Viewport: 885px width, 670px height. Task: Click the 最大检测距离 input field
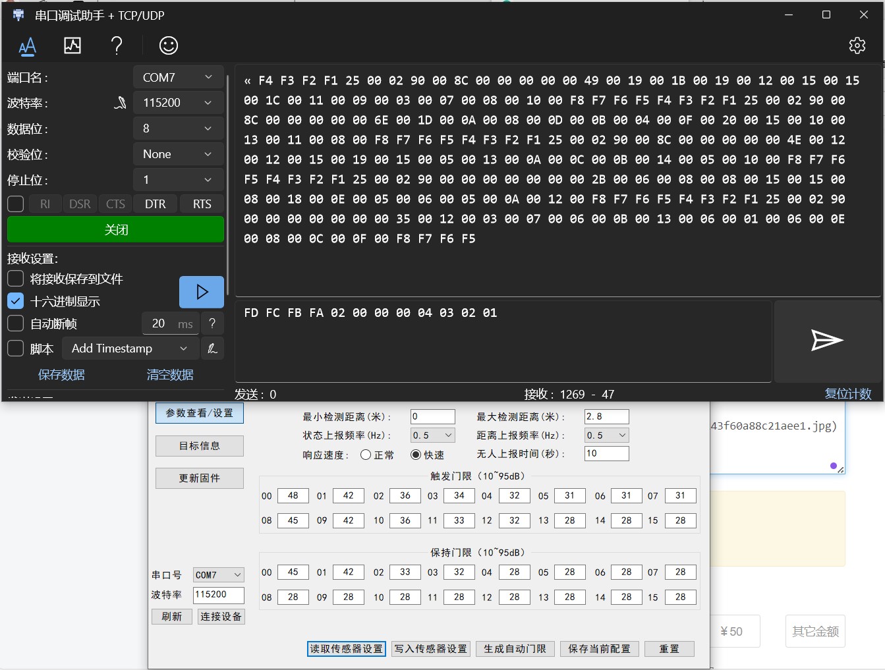(x=607, y=417)
